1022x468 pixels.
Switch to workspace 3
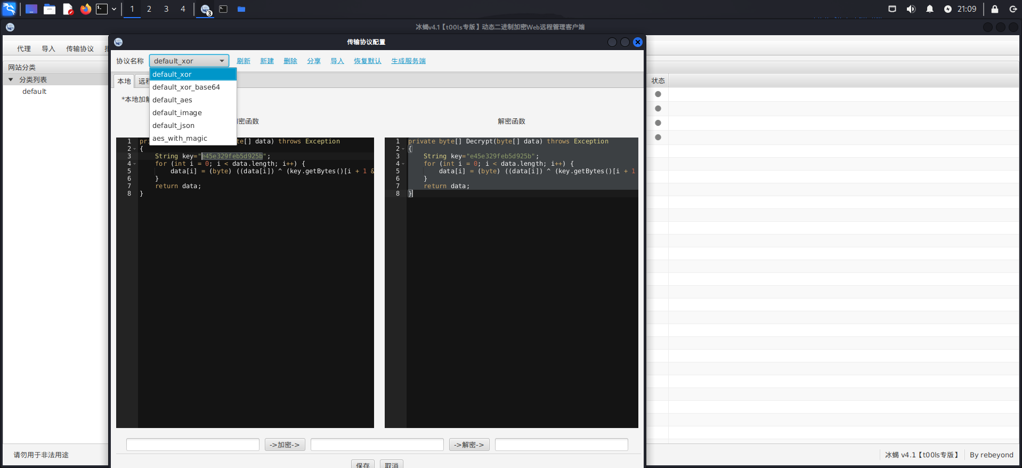[166, 9]
